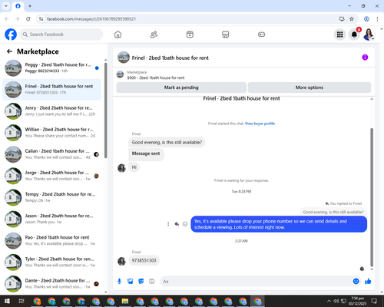Click the listing thumbnail in chat header
The image size is (384, 307).
(x=124, y=58)
